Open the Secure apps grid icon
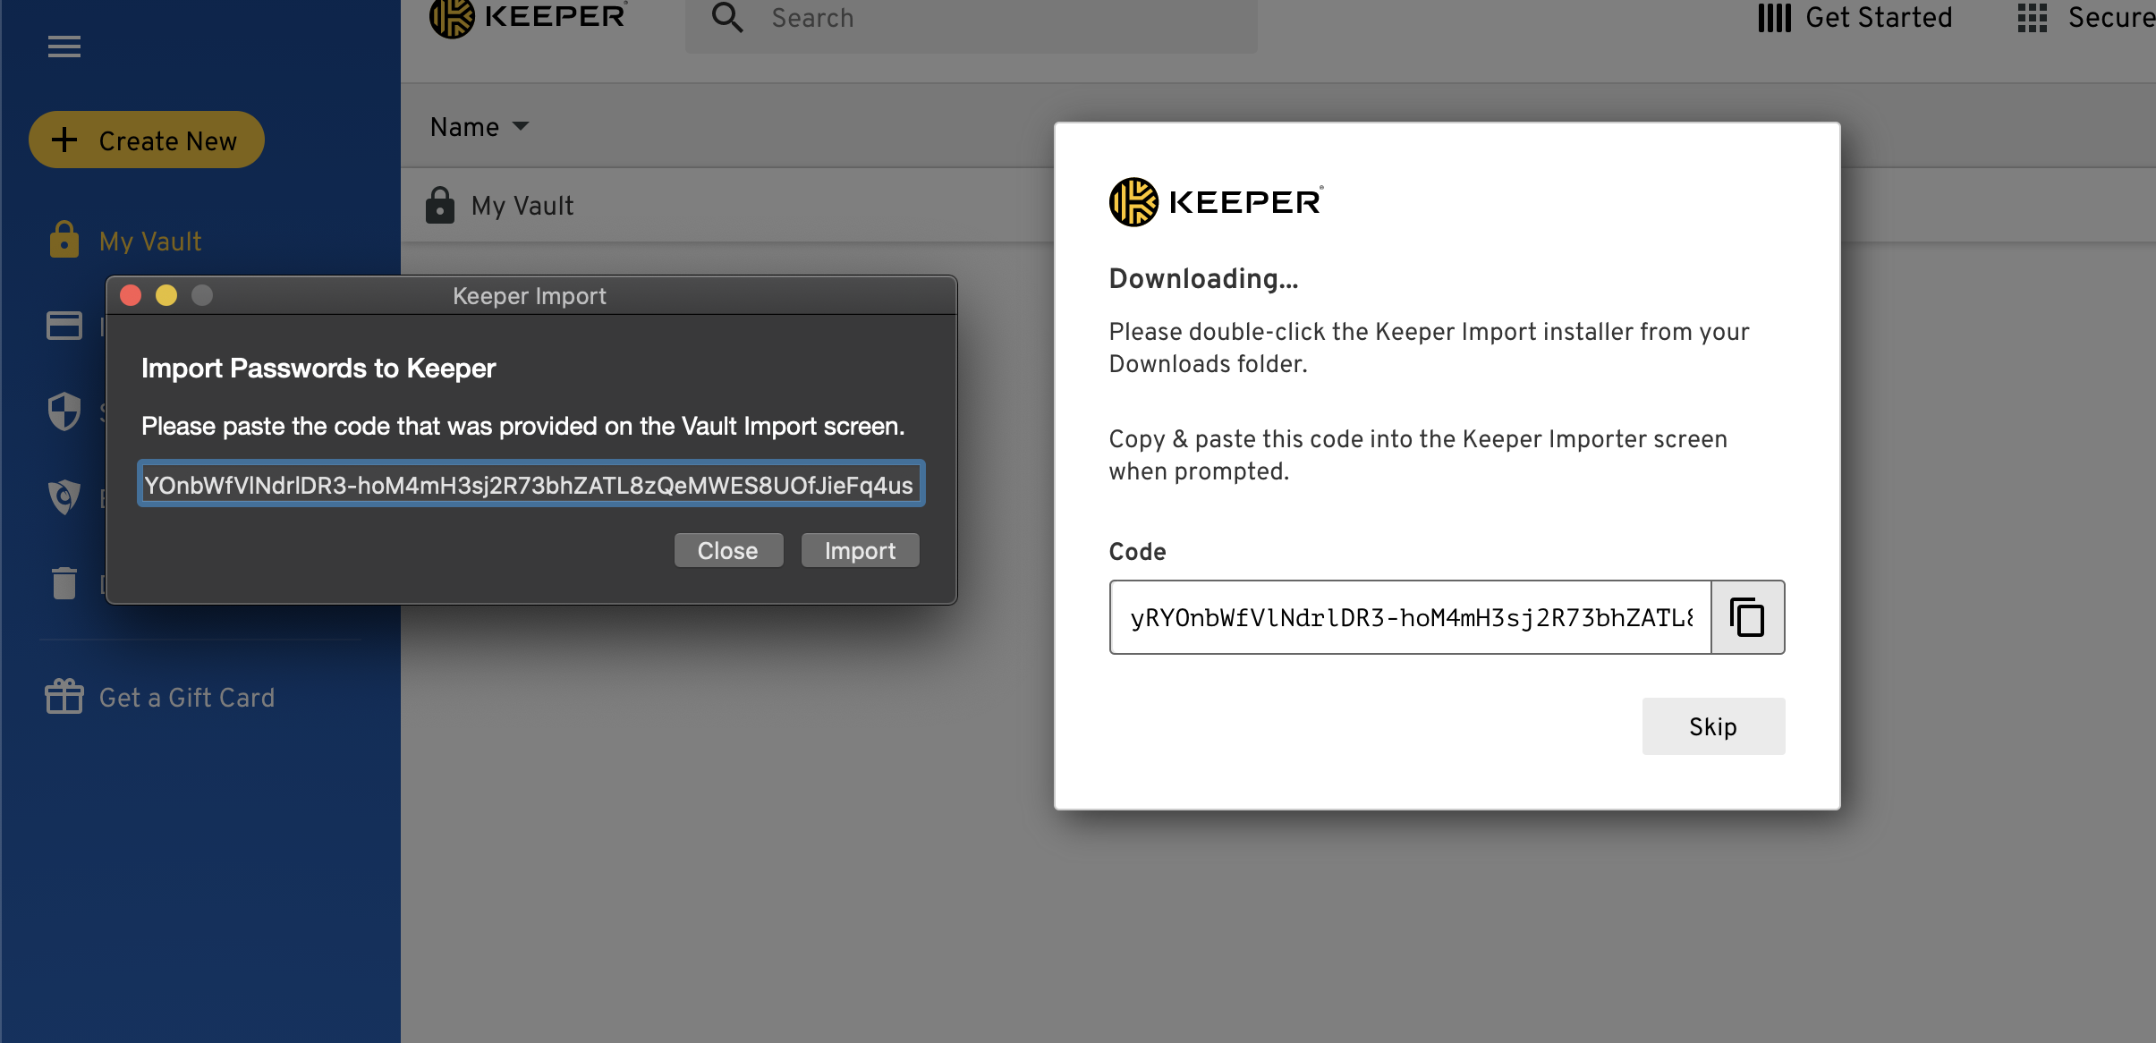Viewport: 2156px width, 1043px height. [2032, 18]
